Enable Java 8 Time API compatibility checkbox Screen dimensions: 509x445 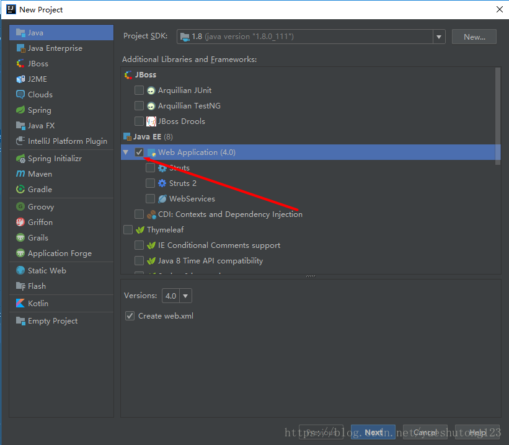click(139, 261)
